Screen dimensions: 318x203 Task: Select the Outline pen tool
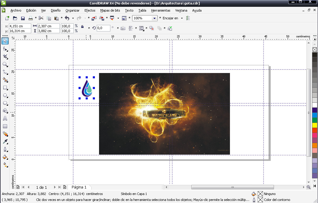5,149
